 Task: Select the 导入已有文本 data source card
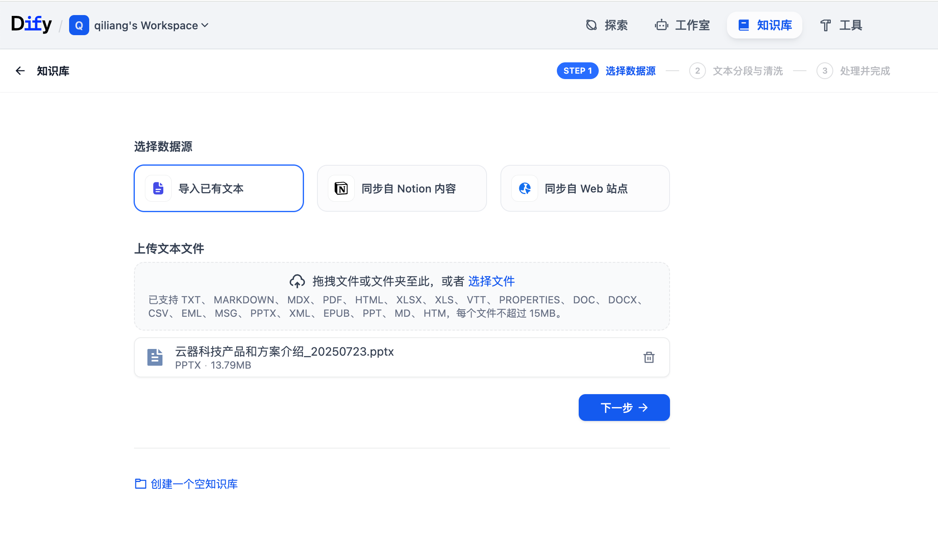(219, 188)
